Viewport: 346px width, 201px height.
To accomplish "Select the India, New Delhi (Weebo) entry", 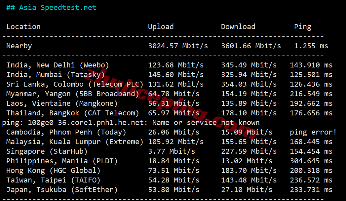I will [58, 65].
